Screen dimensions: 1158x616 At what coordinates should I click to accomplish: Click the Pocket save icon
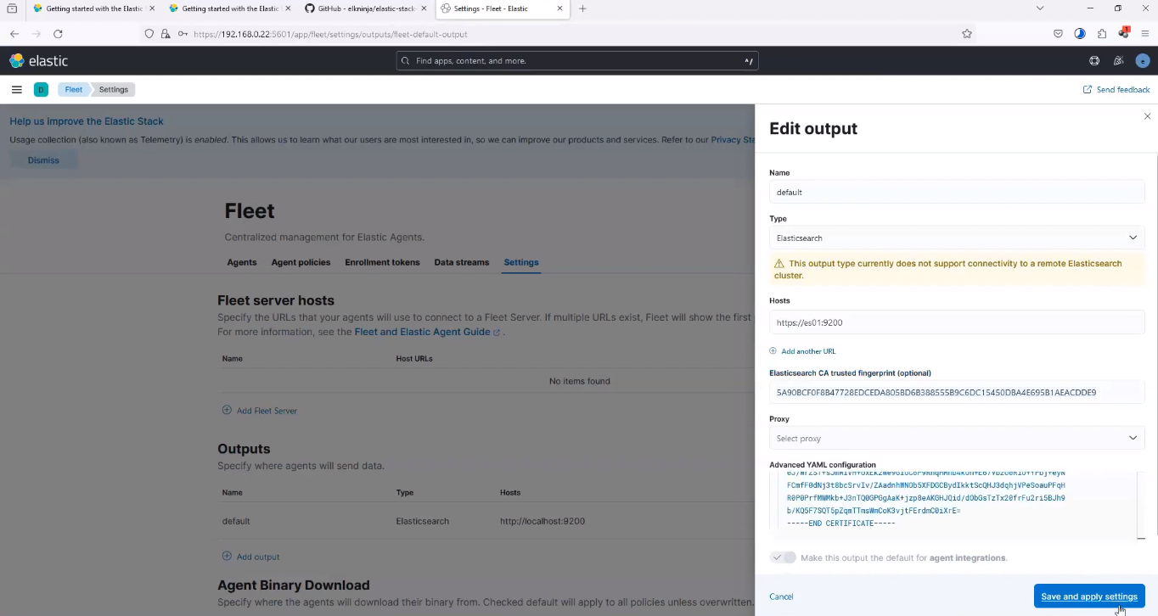(1058, 34)
